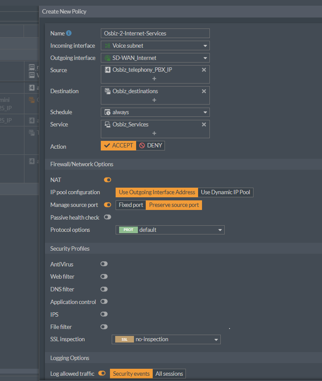Enable the File filter profile
The height and width of the screenshot is (381, 322).
[x=104, y=327]
